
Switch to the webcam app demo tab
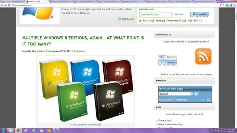click(x=181, y=1)
